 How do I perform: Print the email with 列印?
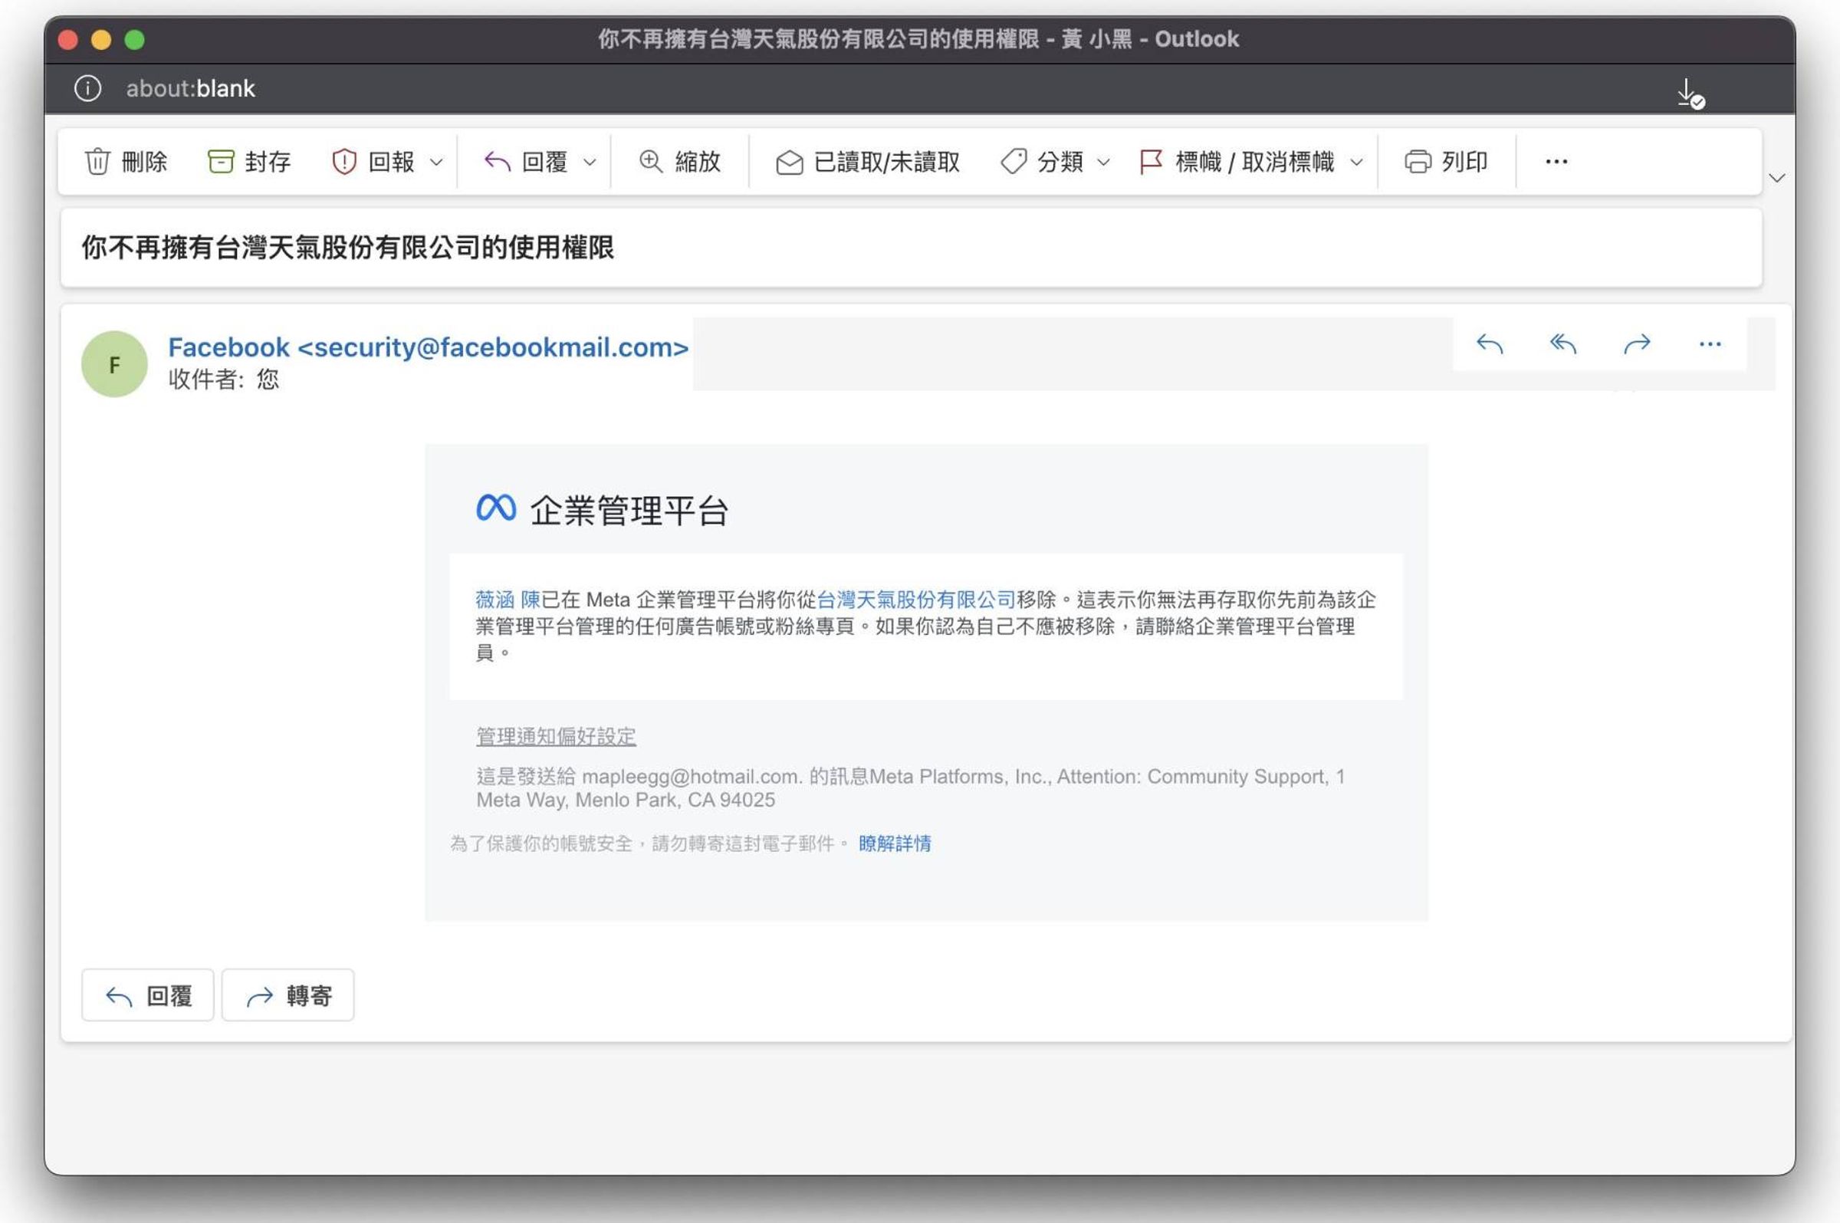point(1446,162)
